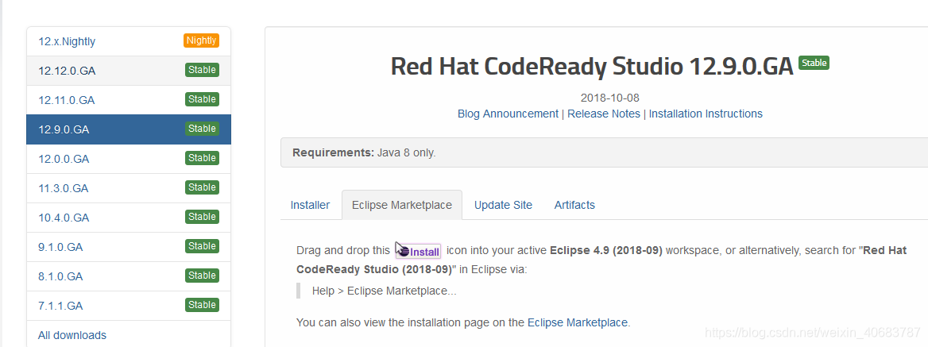Select version 9.1.0.GA in the sidebar

click(x=129, y=247)
